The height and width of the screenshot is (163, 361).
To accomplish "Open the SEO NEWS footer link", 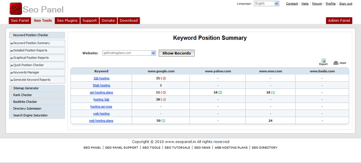I will [203, 147].
